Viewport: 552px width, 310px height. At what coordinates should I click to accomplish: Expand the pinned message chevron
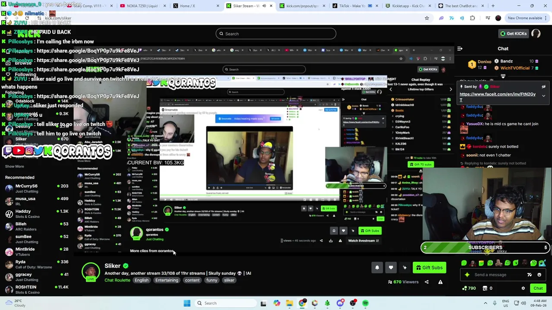click(x=543, y=96)
